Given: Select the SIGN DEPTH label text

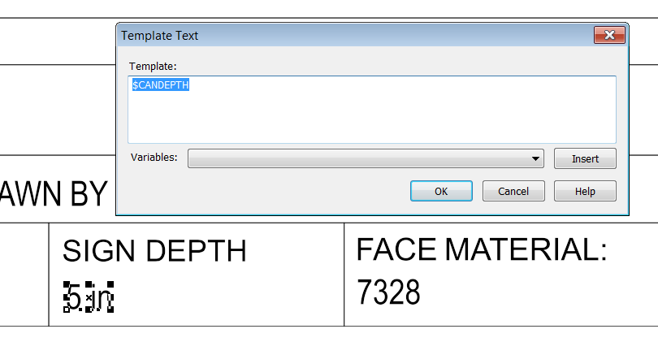Looking at the screenshot, I should (154, 252).
